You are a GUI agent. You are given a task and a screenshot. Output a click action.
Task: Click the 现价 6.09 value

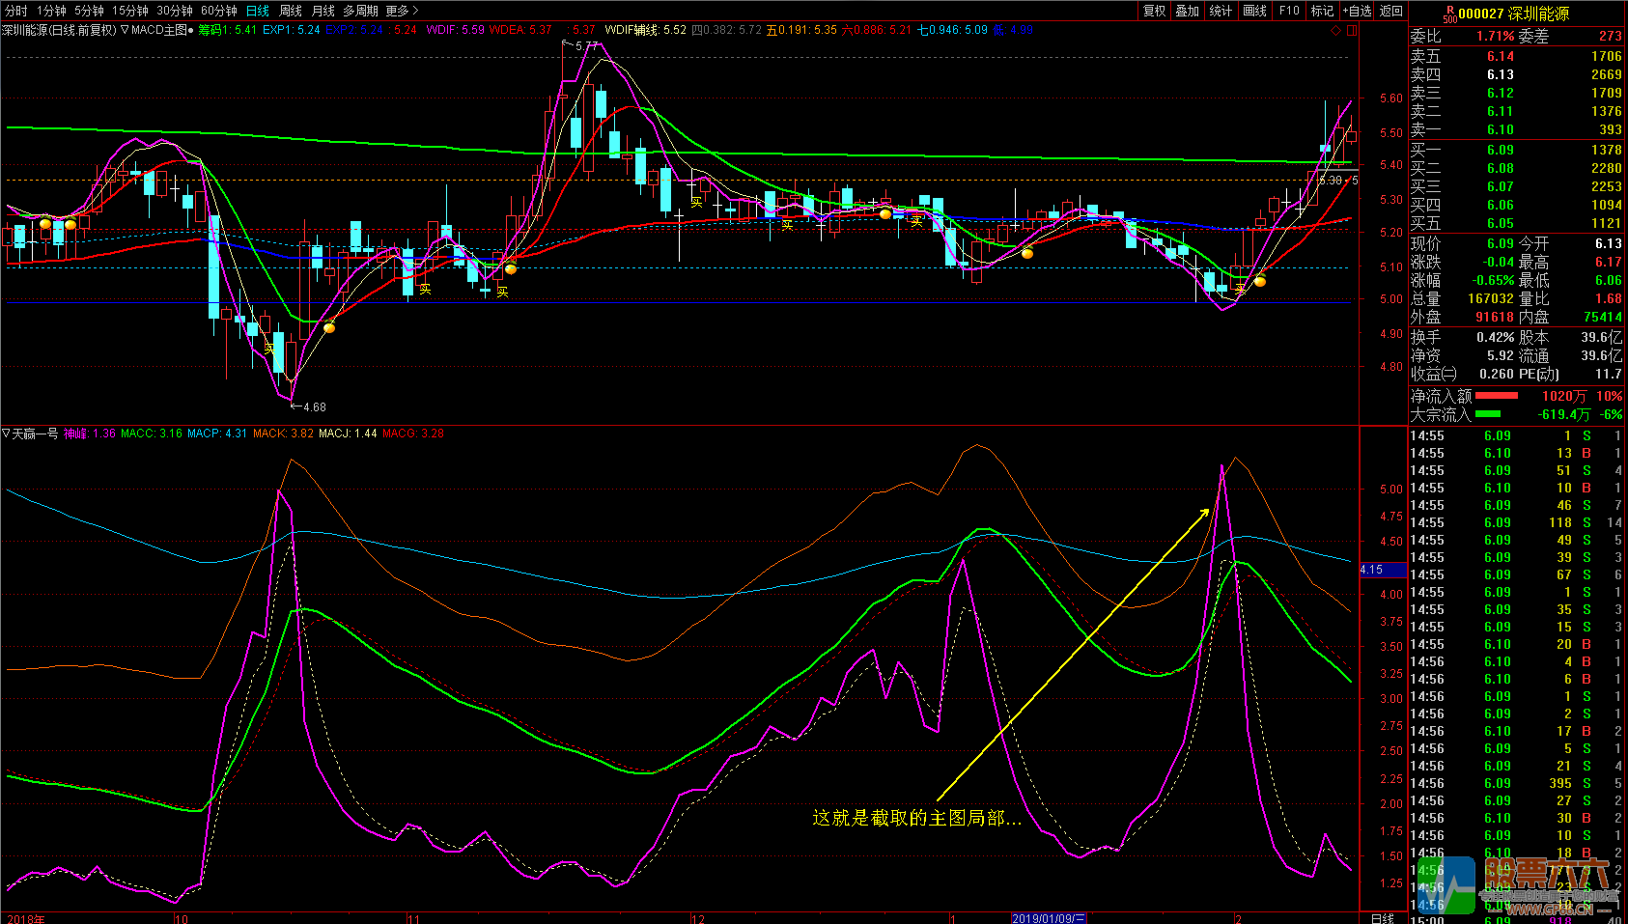(1500, 244)
